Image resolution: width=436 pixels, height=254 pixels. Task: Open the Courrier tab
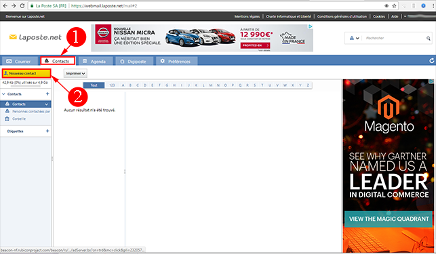[20, 61]
